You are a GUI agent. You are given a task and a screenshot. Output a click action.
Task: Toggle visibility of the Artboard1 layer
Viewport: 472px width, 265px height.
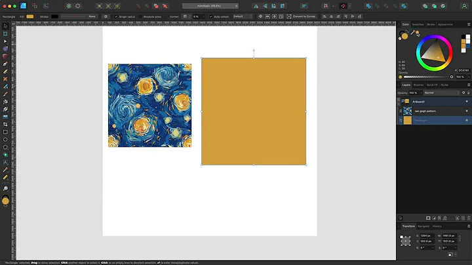(x=467, y=102)
